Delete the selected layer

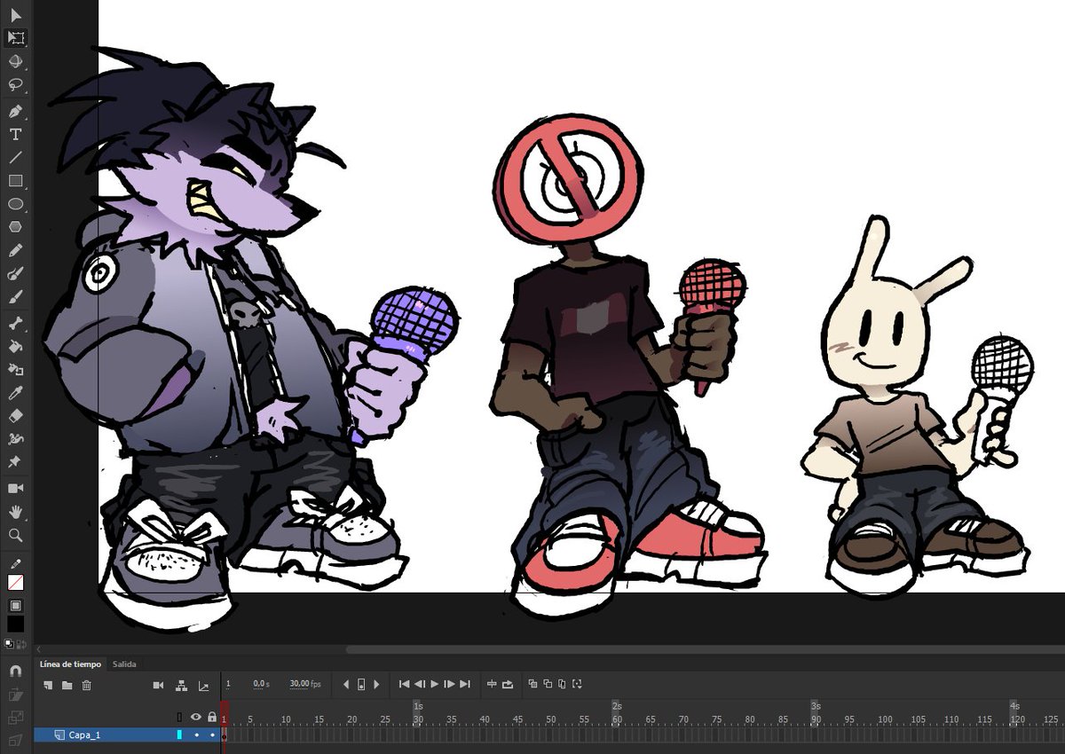coord(86,685)
